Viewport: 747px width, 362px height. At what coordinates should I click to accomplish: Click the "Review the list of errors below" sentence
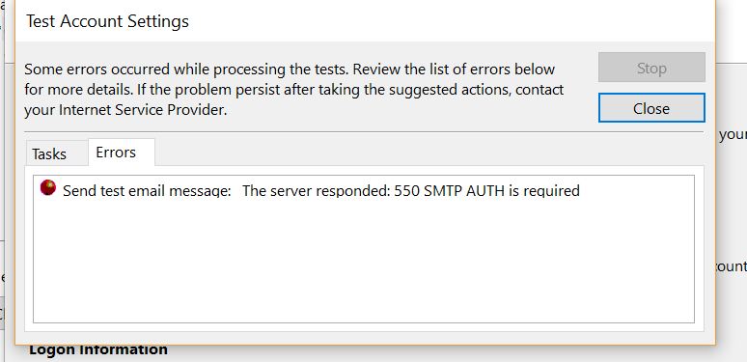point(454,70)
